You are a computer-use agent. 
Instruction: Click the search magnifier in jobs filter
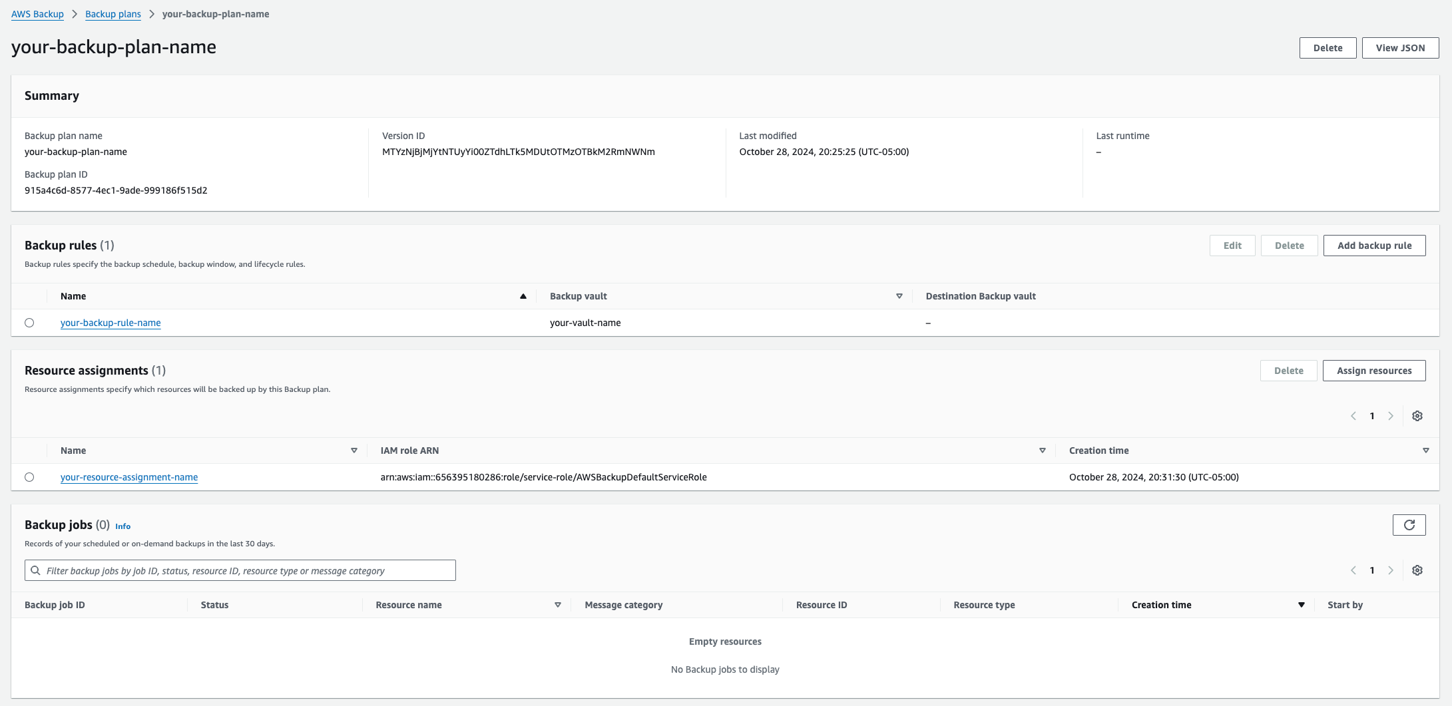click(x=36, y=570)
